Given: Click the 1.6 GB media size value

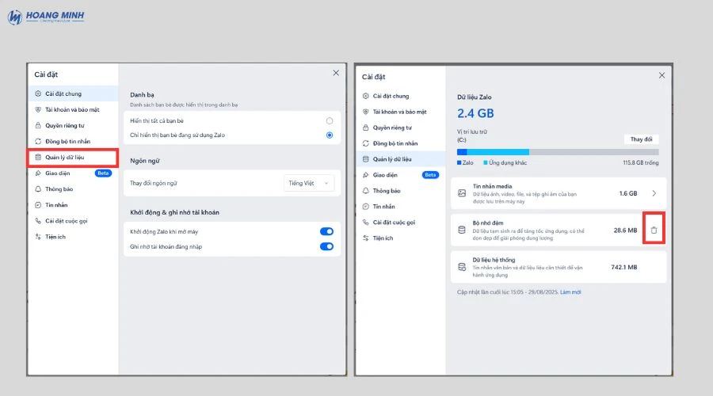Looking at the screenshot, I should tap(628, 193).
